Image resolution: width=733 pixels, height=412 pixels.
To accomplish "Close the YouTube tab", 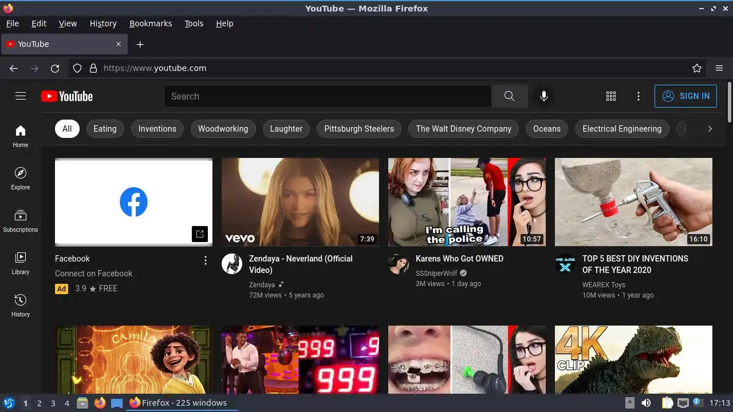I will (x=119, y=44).
